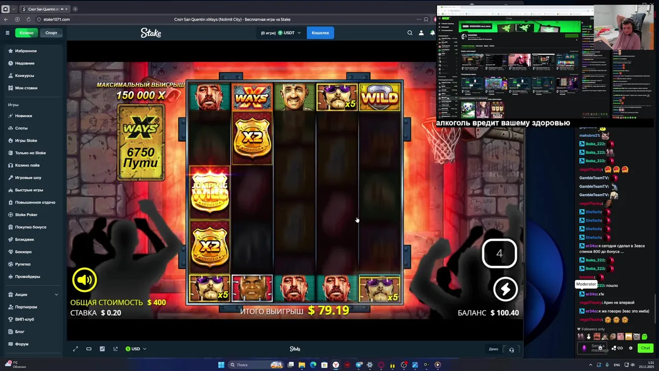Open live statistics chart icon
The image size is (659, 371).
pyautogui.click(x=102, y=349)
